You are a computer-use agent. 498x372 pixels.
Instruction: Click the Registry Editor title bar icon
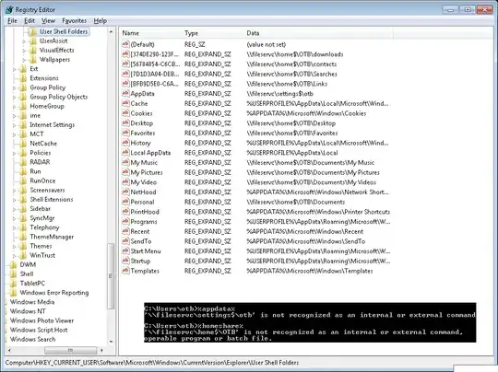click(x=9, y=10)
